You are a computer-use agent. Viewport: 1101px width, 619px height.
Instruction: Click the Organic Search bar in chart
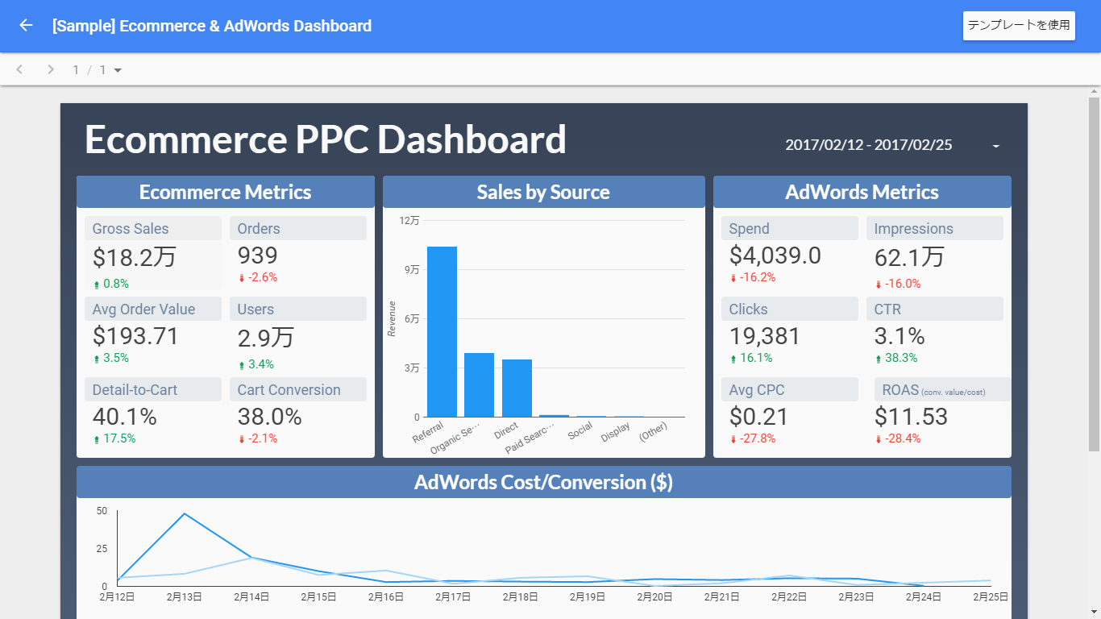click(479, 384)
